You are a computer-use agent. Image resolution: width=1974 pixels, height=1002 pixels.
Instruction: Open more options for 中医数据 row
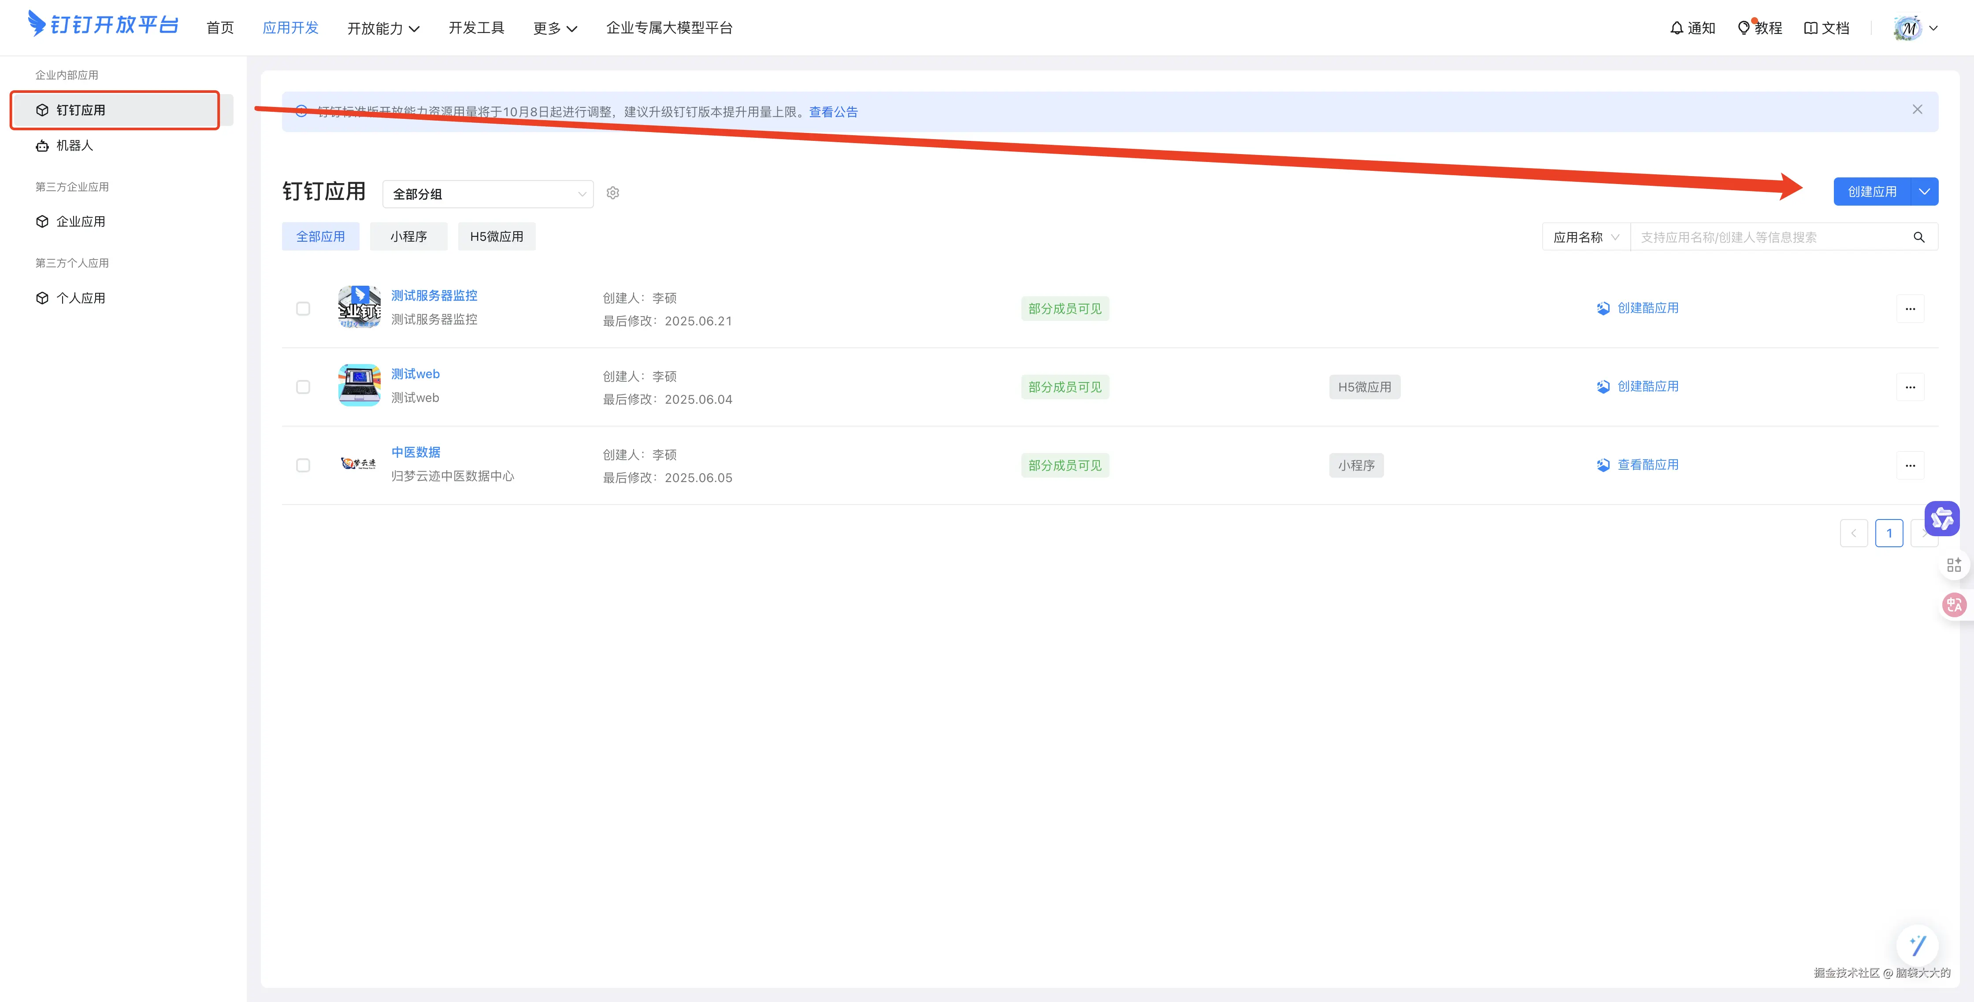[1910, 465]
